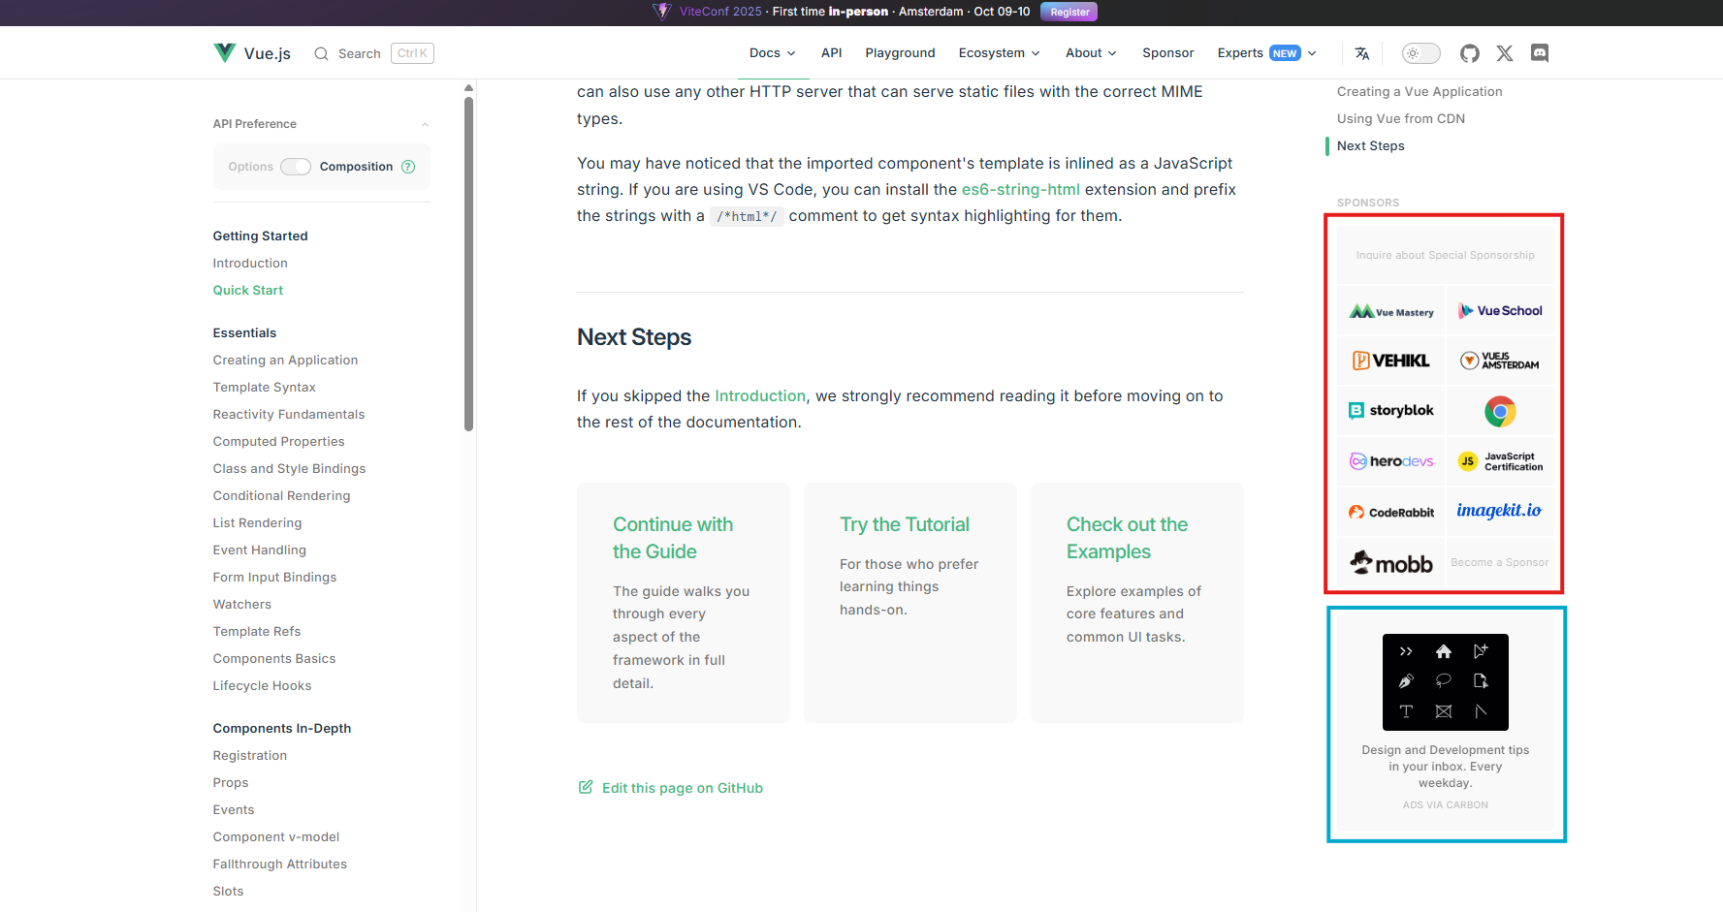The width and height of the screenshot is (1723, 912).
Task: Open herodevs sponsor logo
Action: point(1391,461)
